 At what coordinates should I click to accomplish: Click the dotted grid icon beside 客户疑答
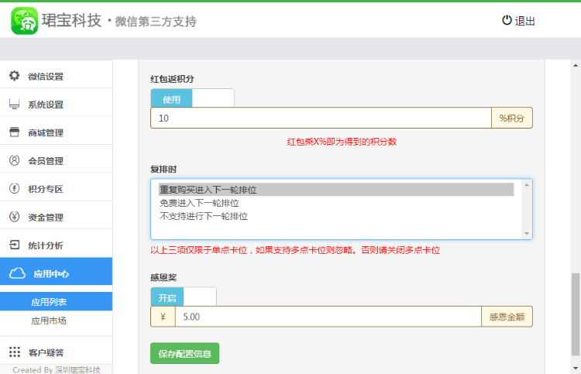(15, 352)
